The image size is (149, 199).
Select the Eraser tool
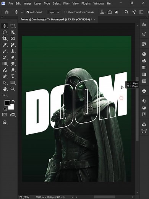13,57
